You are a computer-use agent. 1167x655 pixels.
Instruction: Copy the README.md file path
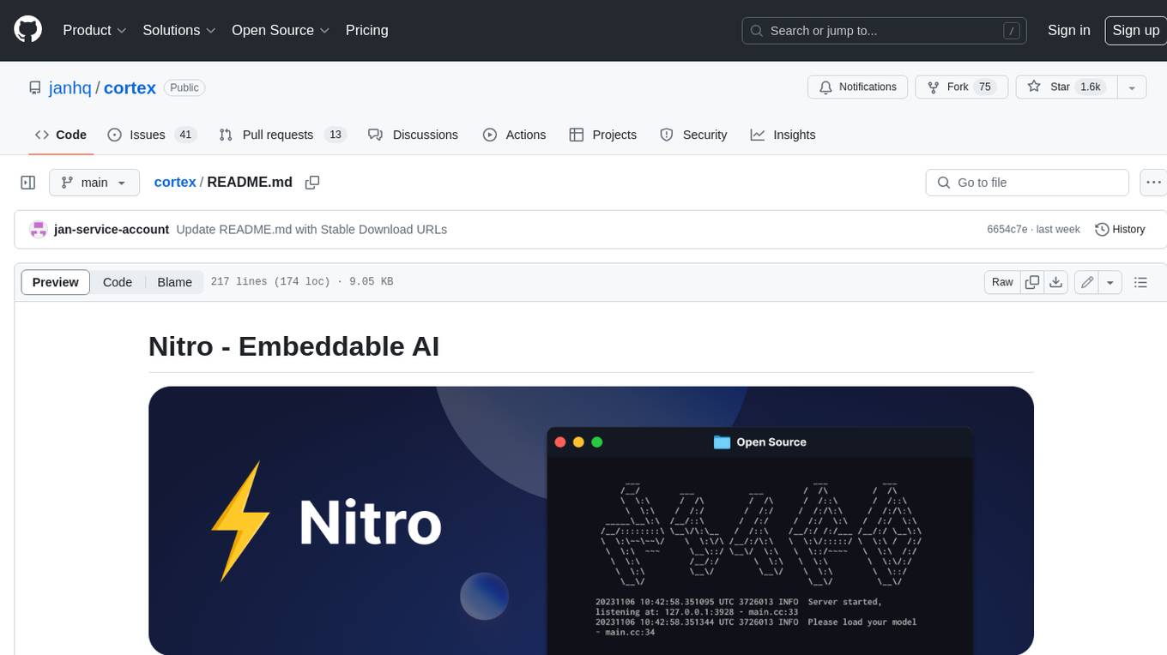[312, 182]
